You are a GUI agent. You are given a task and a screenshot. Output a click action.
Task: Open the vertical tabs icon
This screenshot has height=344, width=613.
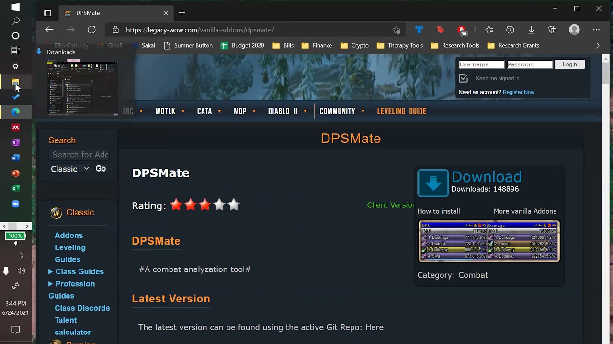[x=47, y=13]
